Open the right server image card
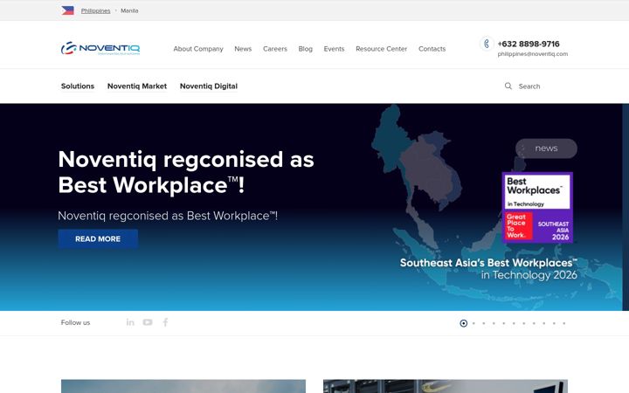 [446, 386]
